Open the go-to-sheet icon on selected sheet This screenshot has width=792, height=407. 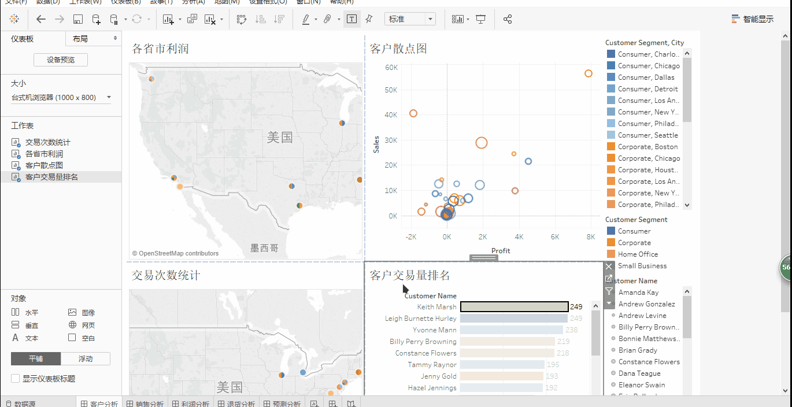pyautogui.click(x=609, y=279)
